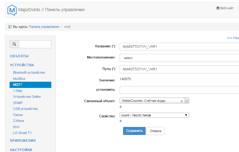Open the Z-Wave section
The image size is (239, 152).
coord(19,121)
